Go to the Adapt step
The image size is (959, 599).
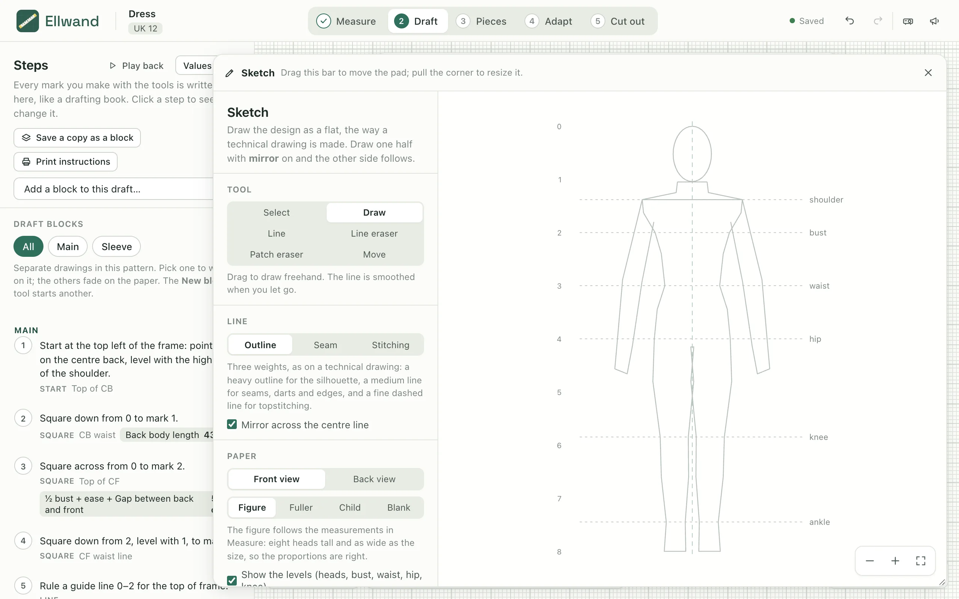point(548,21)
